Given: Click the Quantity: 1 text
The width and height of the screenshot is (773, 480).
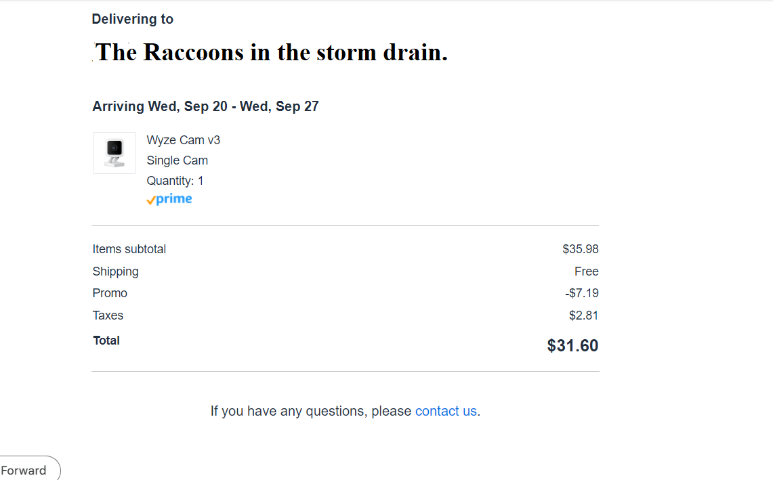Looking at the screenshot, I should (x=175, y=181).
